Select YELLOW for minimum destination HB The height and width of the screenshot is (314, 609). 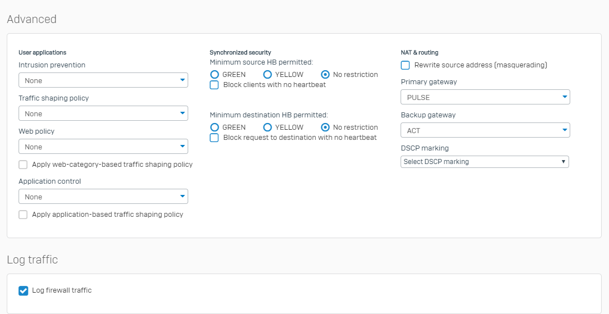click(267, 128)
